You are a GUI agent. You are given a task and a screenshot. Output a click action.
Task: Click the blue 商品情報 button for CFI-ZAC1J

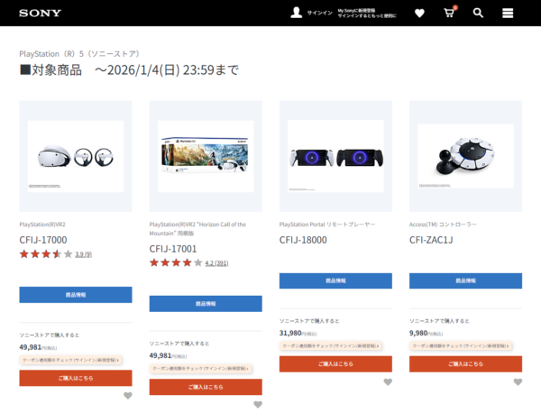pos(466,280)
